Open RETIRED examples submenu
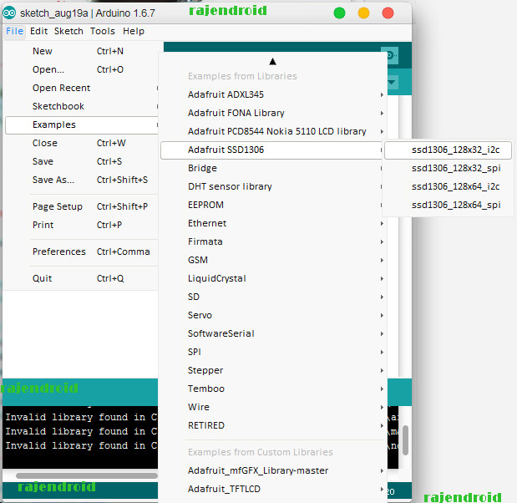 pyautogui.click(x=273, y=426)
